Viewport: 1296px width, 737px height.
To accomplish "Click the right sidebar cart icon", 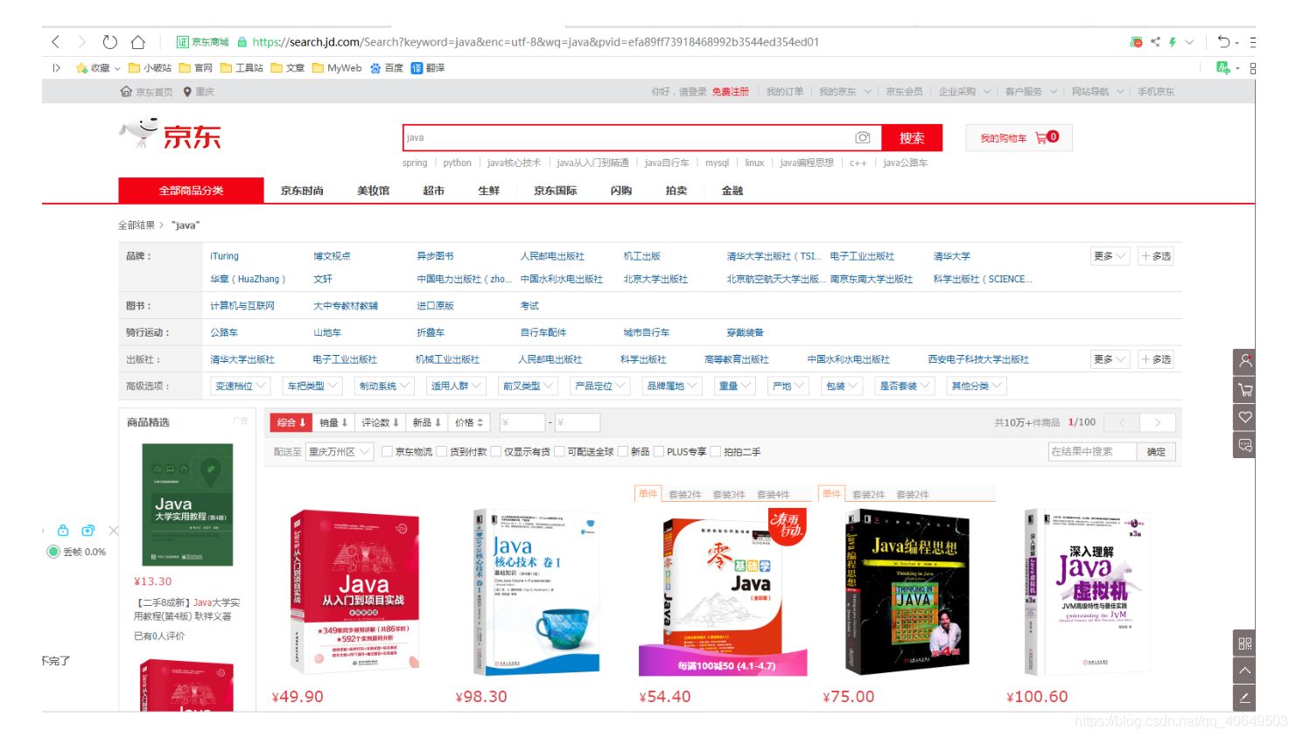I will pyautogui.click(x=1244, y=389).
